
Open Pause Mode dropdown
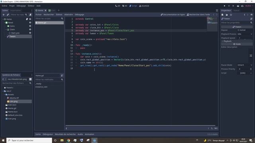(245, 65)
